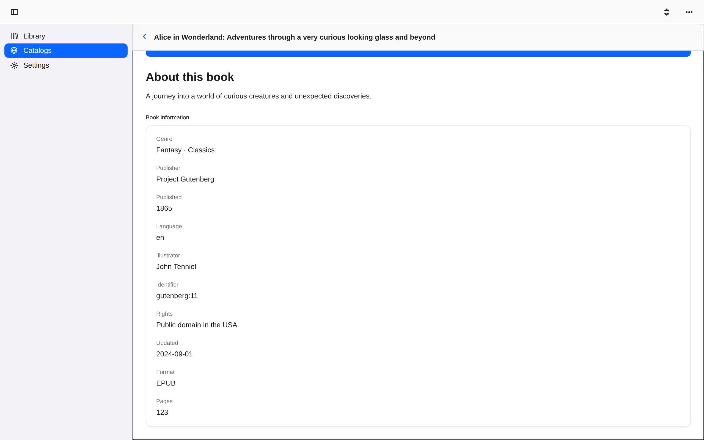
Task: Click the format value EPUB
Action: tap(166, 383)
